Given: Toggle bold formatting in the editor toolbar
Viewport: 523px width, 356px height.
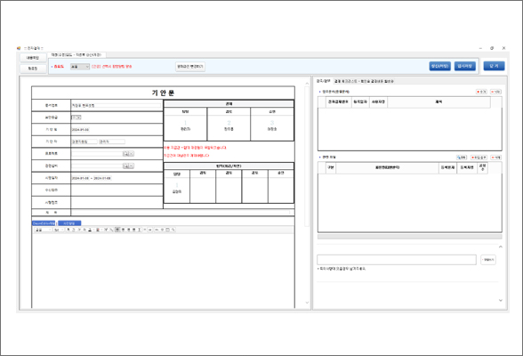Looking at the screenshot, I should click(68, 230).
